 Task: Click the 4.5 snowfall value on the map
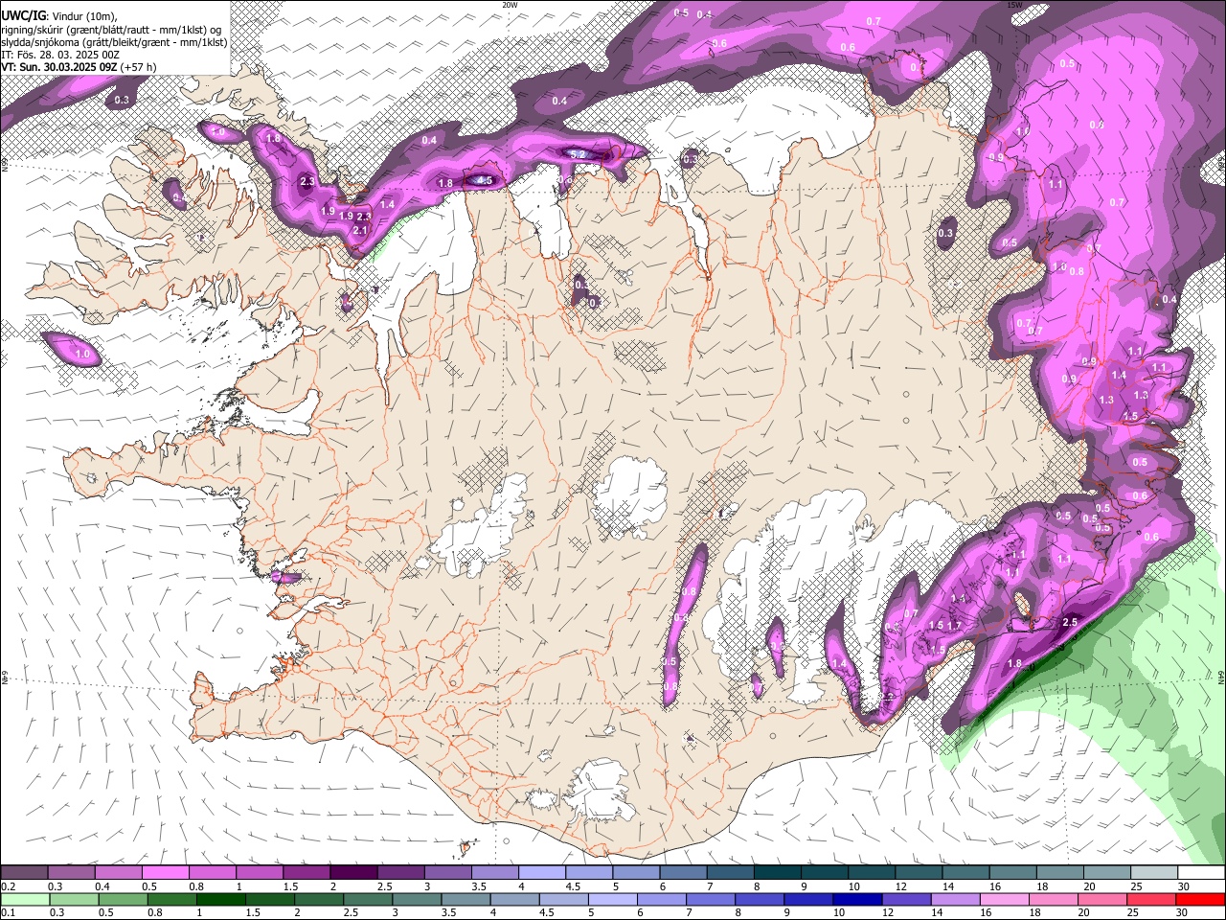(485, 180)
